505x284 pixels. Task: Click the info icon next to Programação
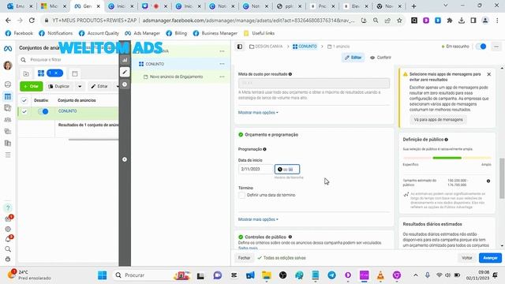point(265,149)
